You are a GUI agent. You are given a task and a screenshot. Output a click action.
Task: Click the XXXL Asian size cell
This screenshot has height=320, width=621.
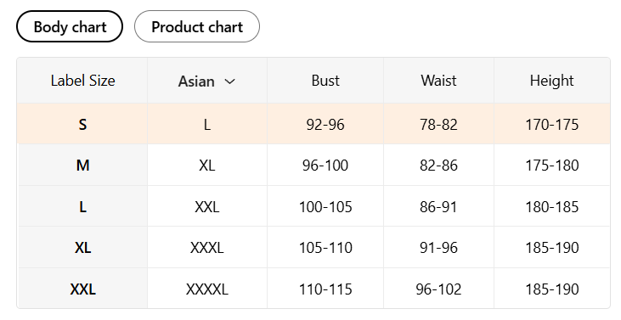(x=206, y=248)
